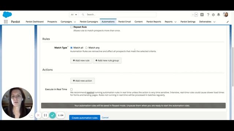
Task: Select the Automations tab
Action: click(x=108, y=22)
